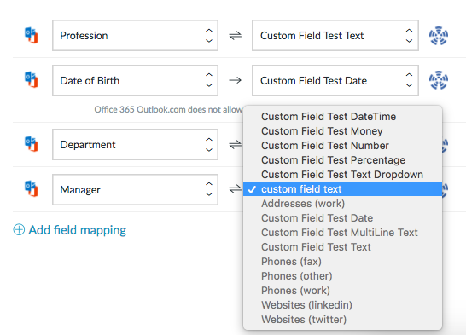The width and height of the screenshot is (466, 335).
Task: Select Addresses (work) in the list
Action: [x=342, y=204]
